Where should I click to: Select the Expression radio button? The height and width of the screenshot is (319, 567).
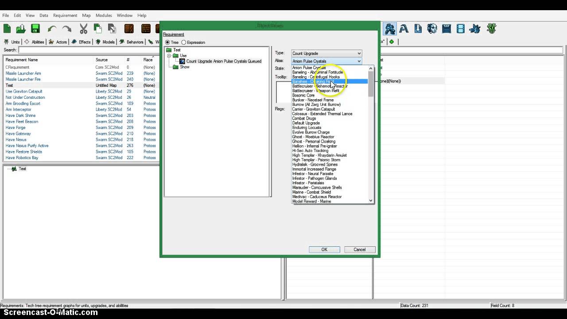pos(184,43)
